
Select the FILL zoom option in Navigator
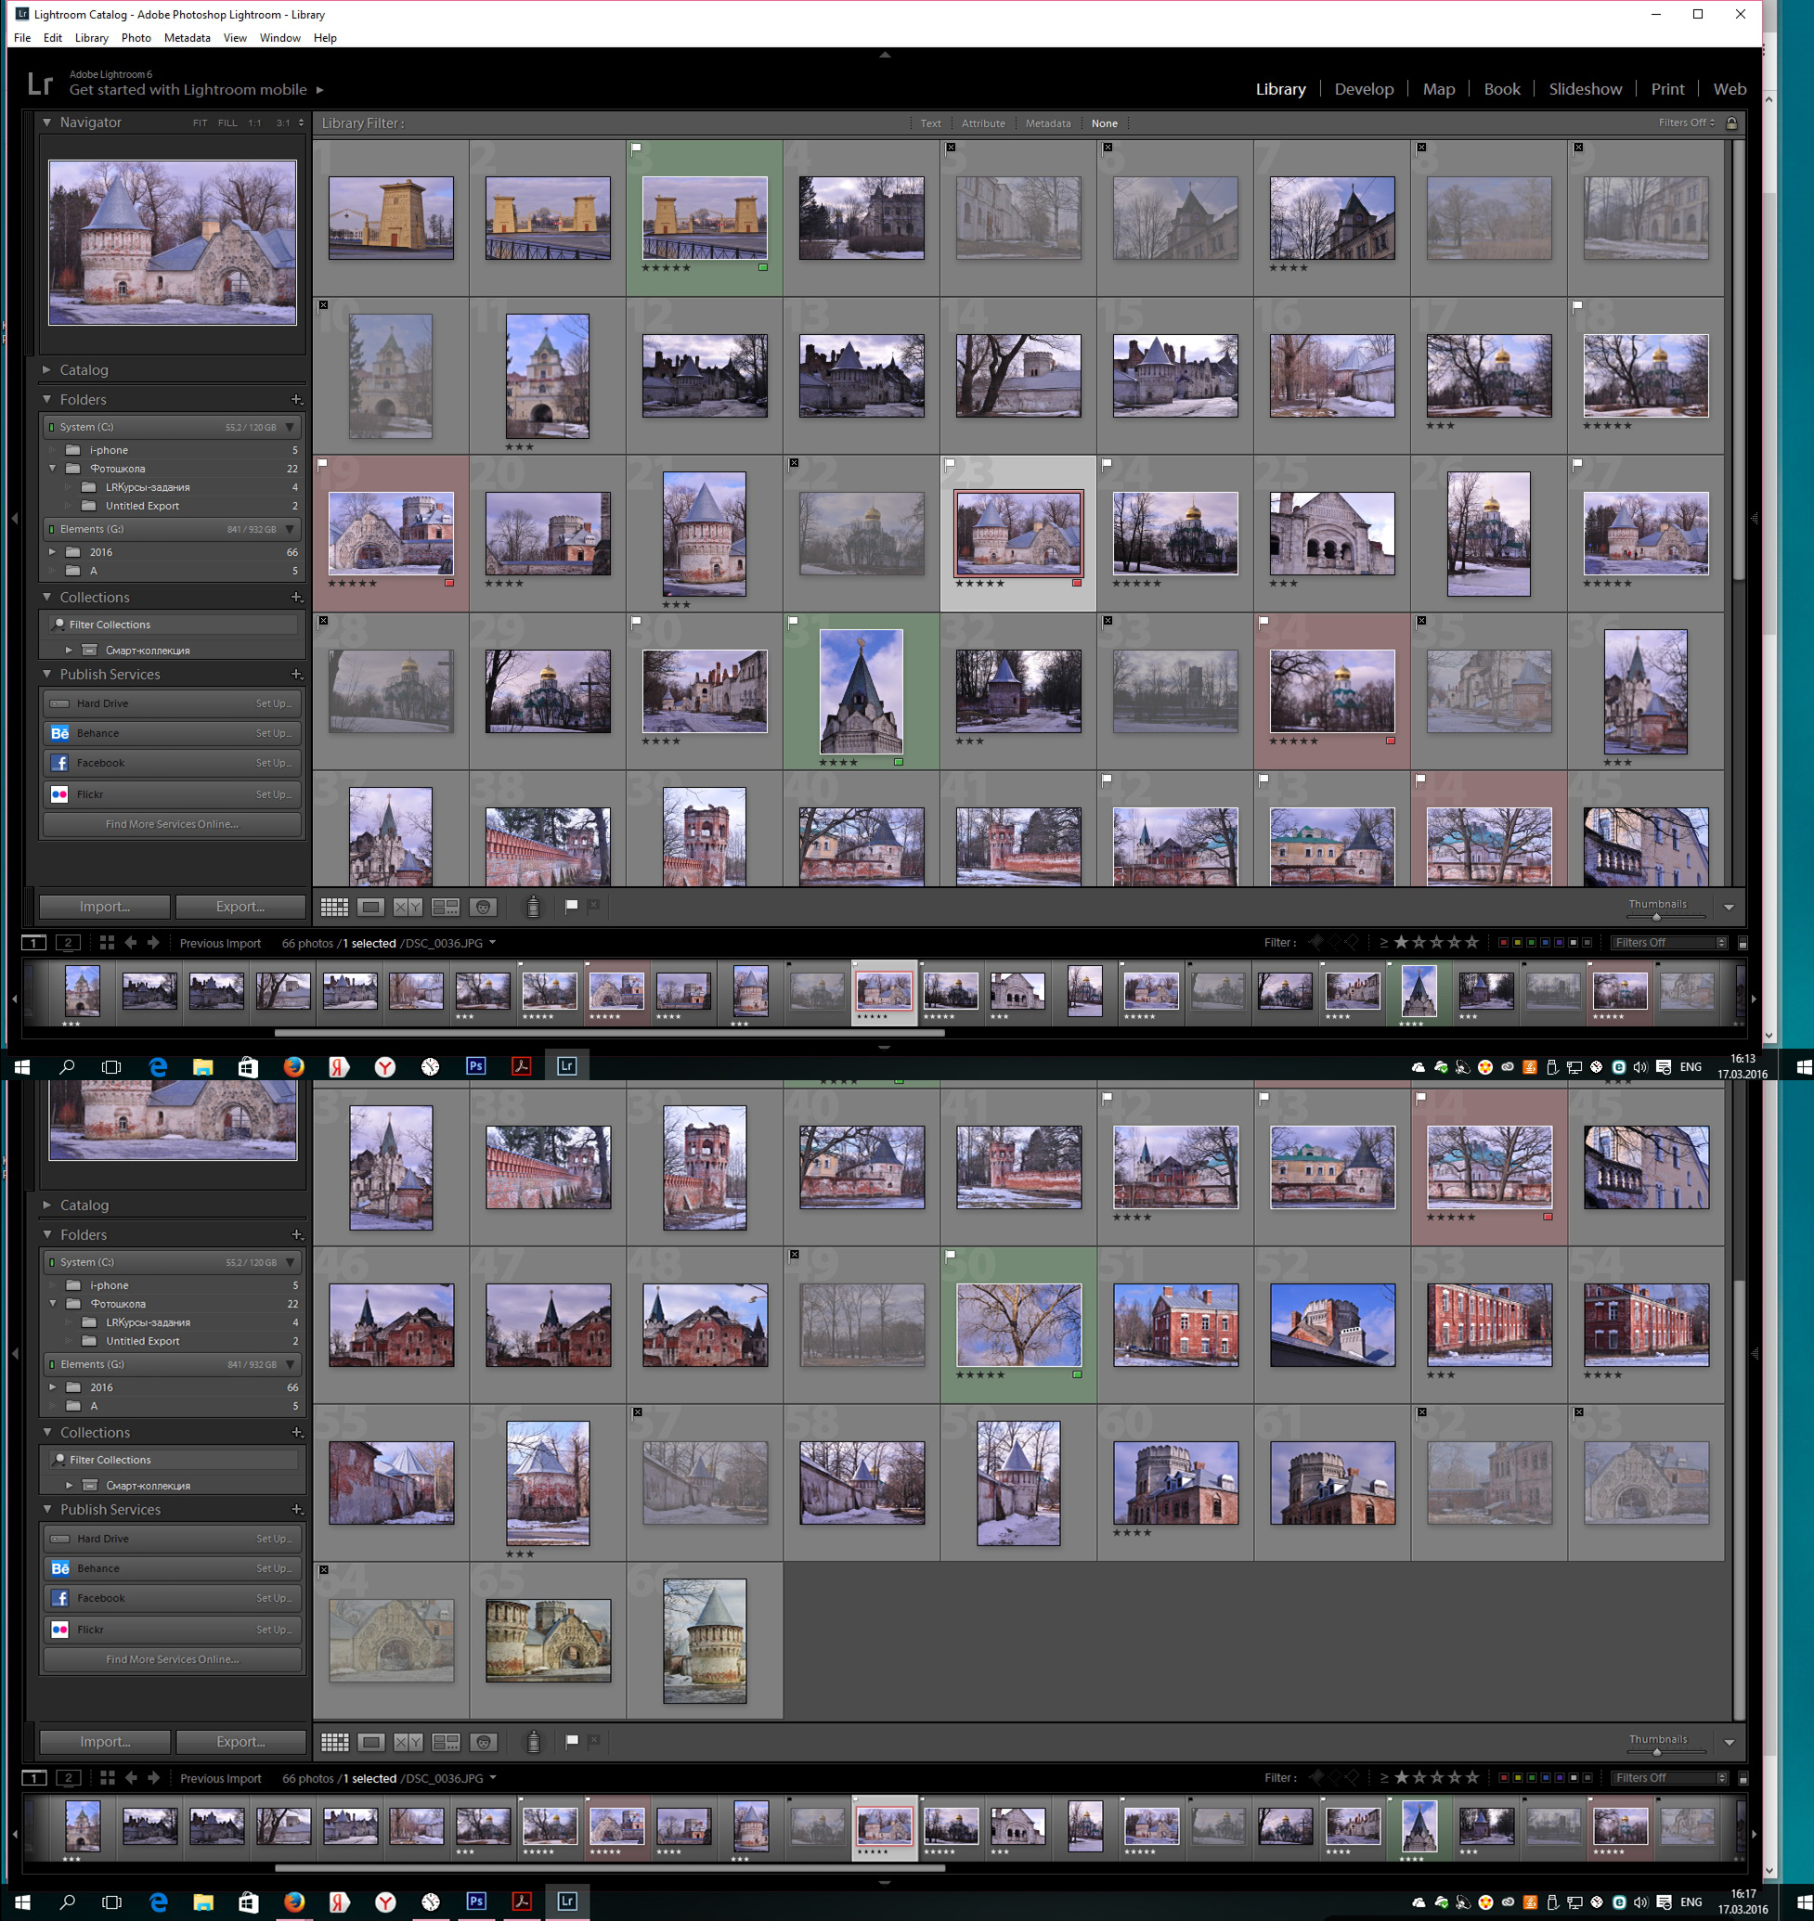click(227, 122)
